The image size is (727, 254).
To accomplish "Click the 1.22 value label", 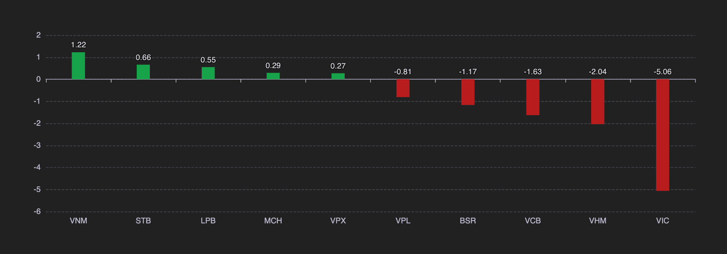I will pos(78,45).
